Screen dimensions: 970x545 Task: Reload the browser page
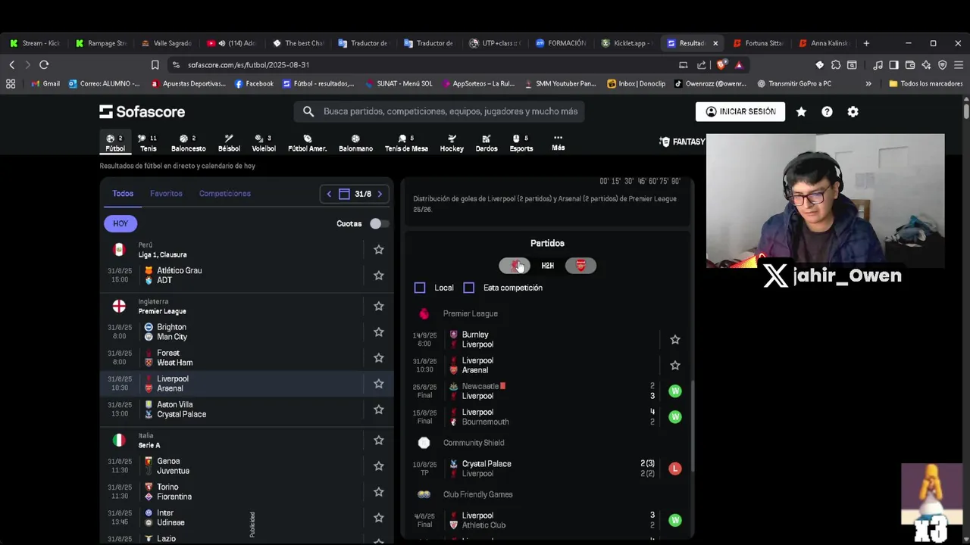(x=44, y=65)
